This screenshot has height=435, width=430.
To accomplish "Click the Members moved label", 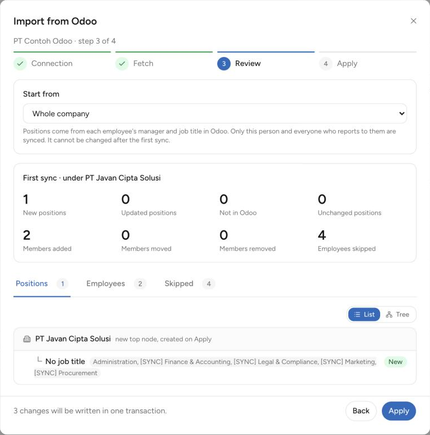I will [x=146, y=249].
